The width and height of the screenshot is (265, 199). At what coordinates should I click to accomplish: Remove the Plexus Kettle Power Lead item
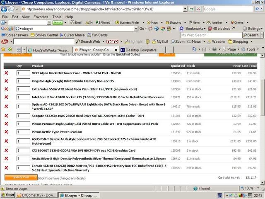6,132
